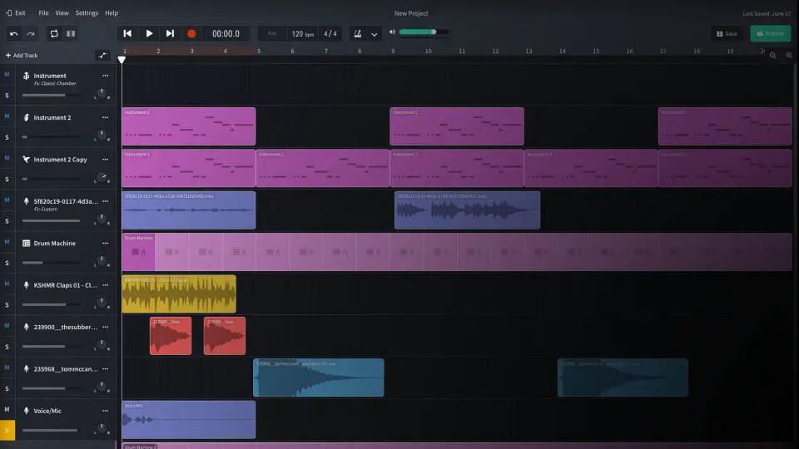The width and height of the screenshot is (799, 449).
Task: Click the split clip toolbar icon
Action: coord(71,33)
